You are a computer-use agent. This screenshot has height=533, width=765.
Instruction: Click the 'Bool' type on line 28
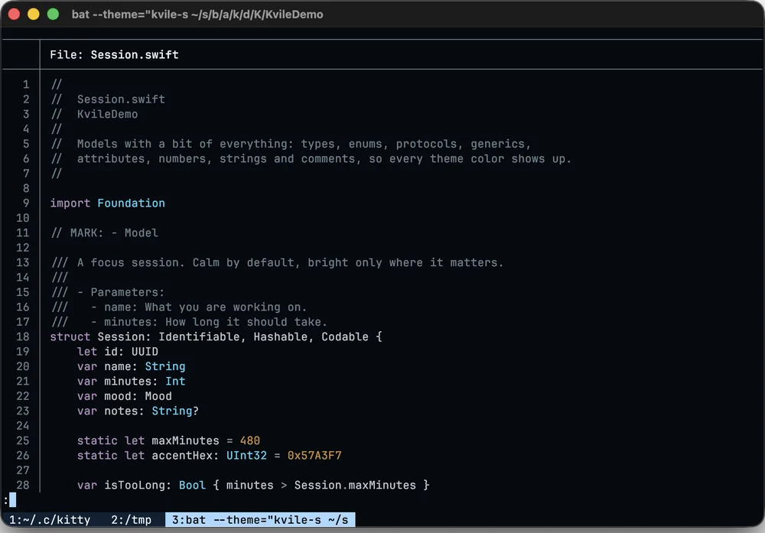pos(192,486)
